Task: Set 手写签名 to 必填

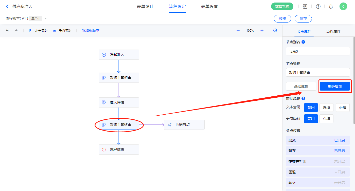Action: pos(326,119)
